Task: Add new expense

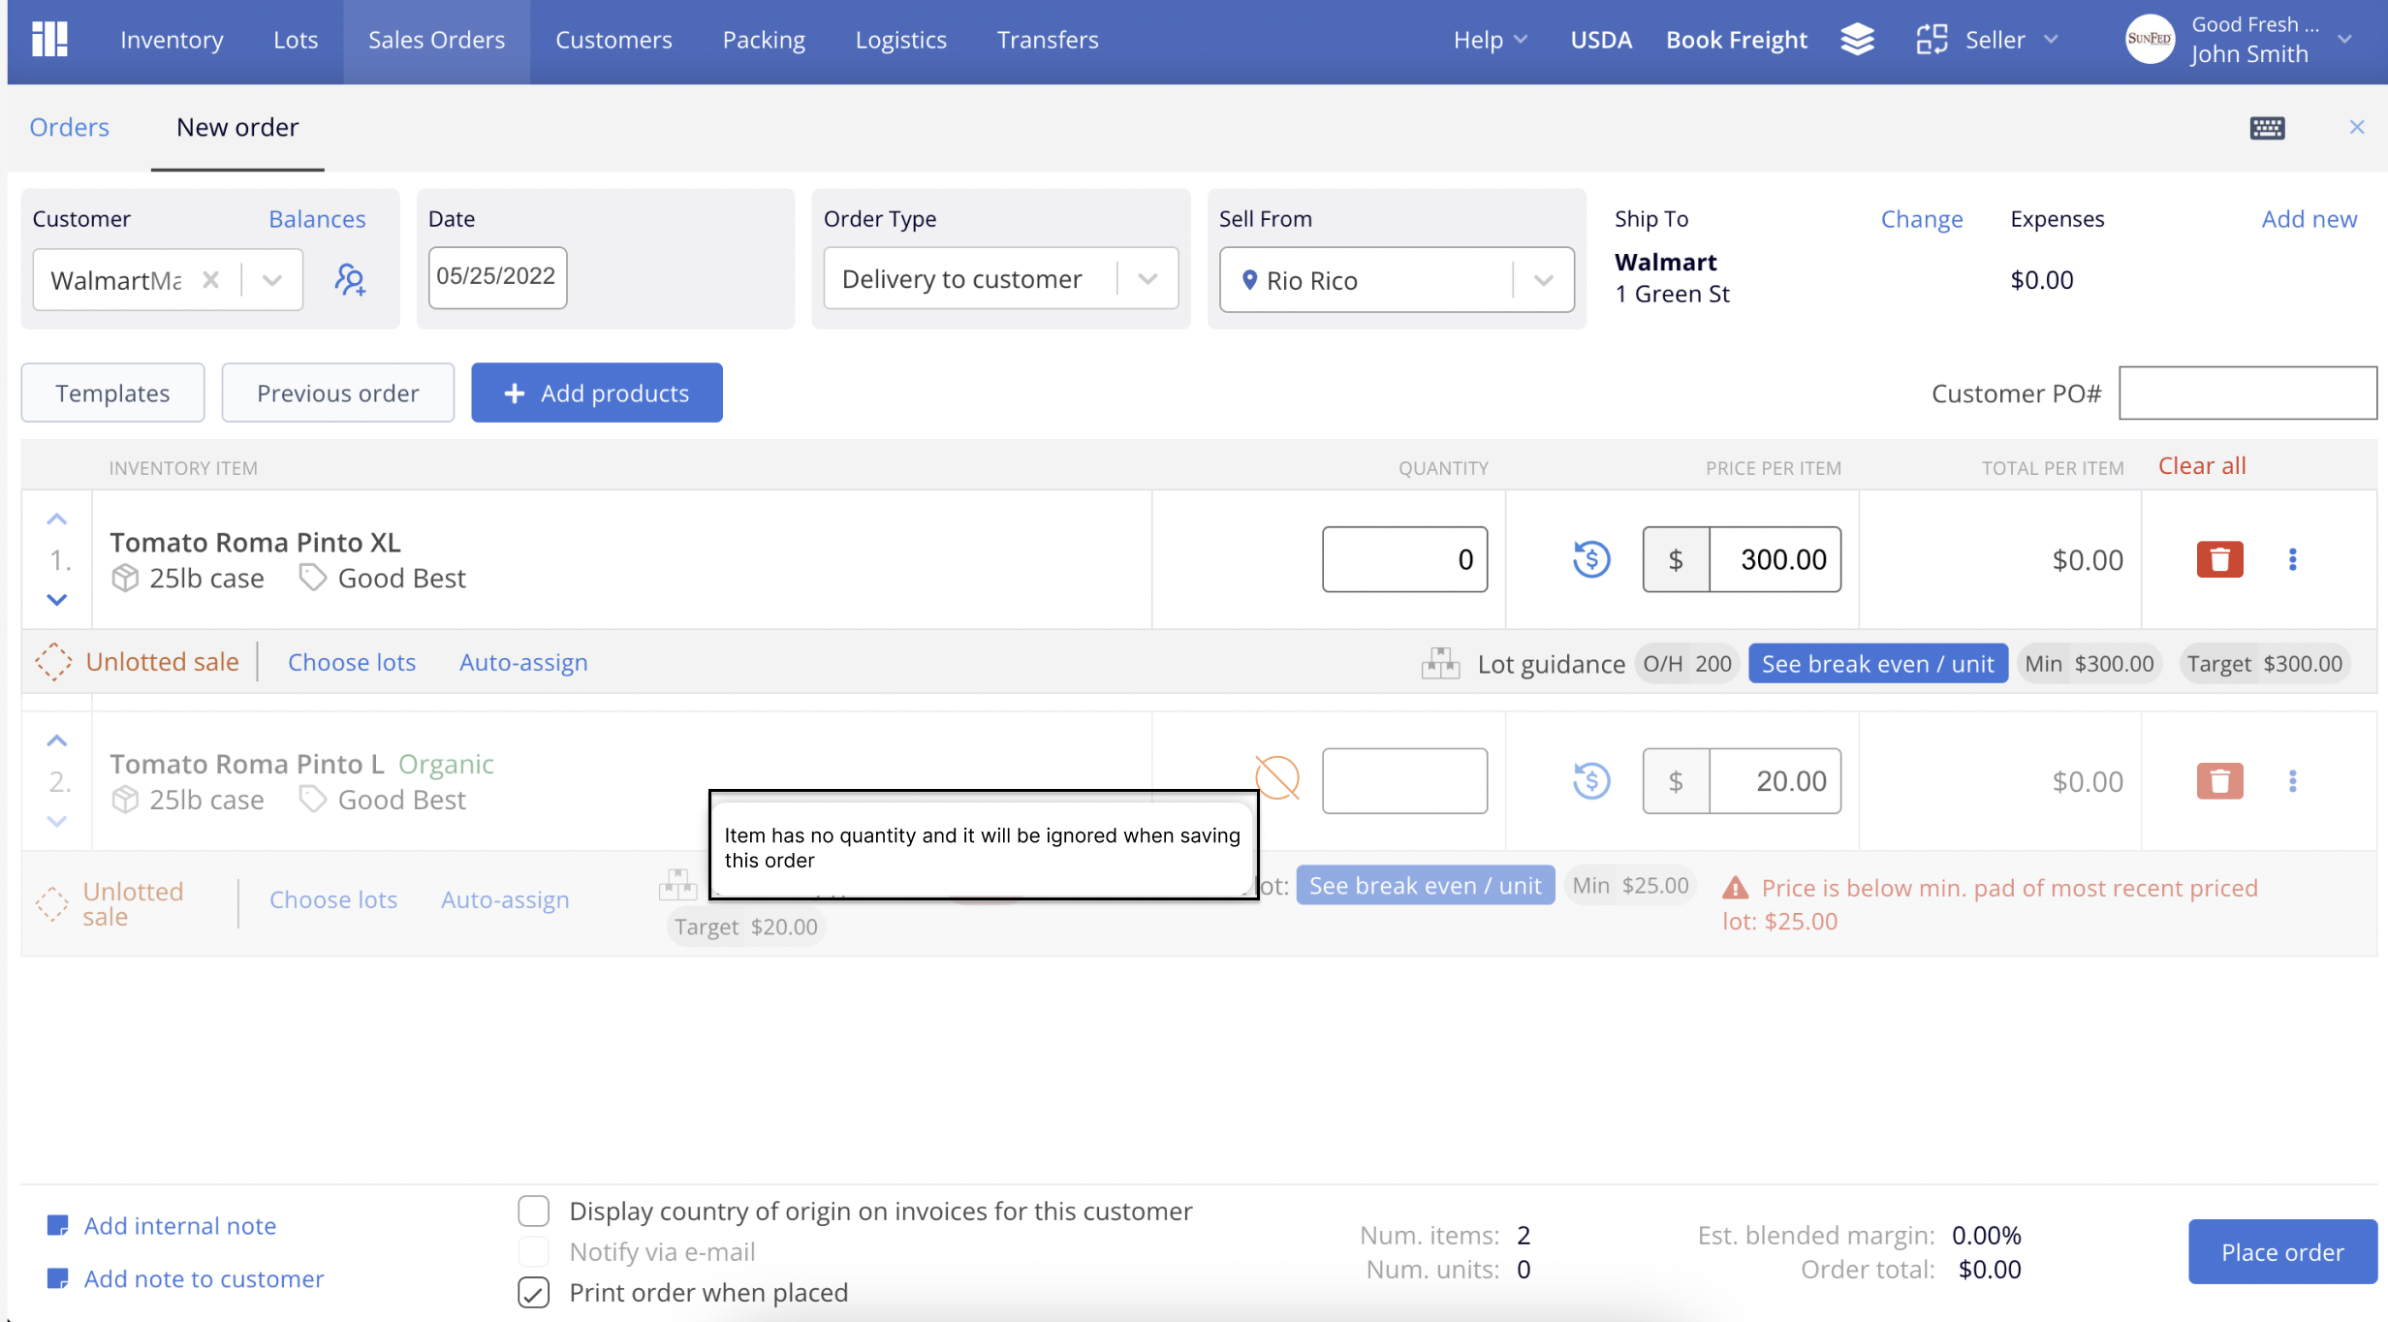Action: point(2309,219)
